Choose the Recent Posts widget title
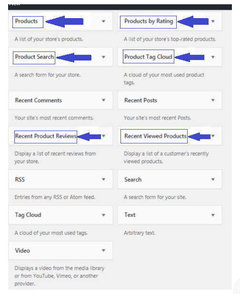 point(140,101)
